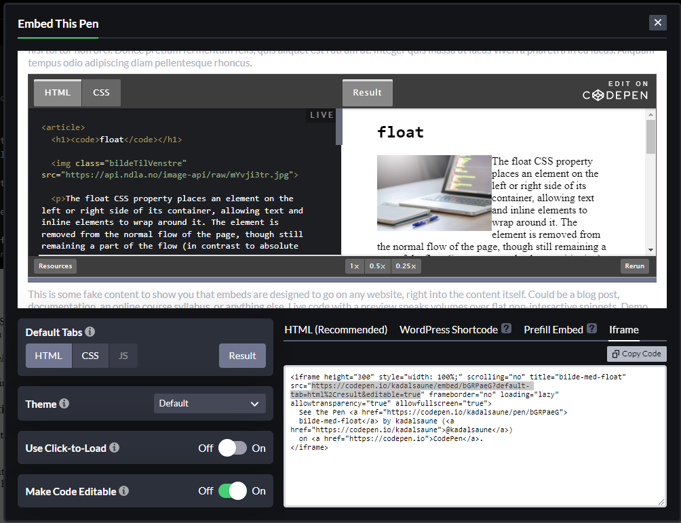
Task: Turn off the Make Code Editable switch
Action: tap(233, 491)
